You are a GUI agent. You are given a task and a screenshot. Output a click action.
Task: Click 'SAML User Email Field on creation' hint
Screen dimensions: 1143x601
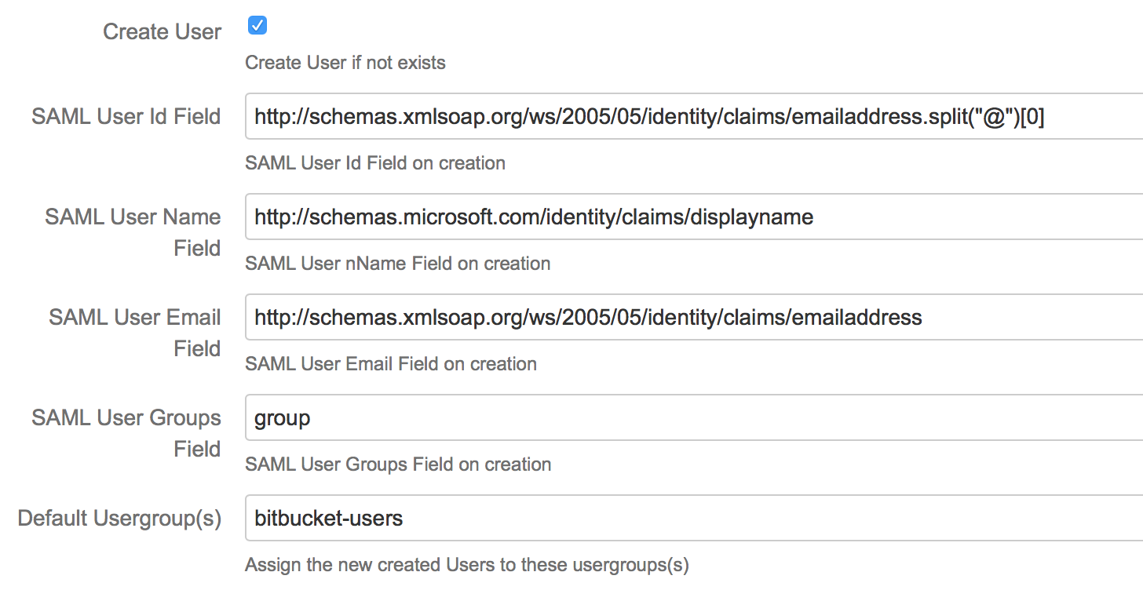point(391,364)
